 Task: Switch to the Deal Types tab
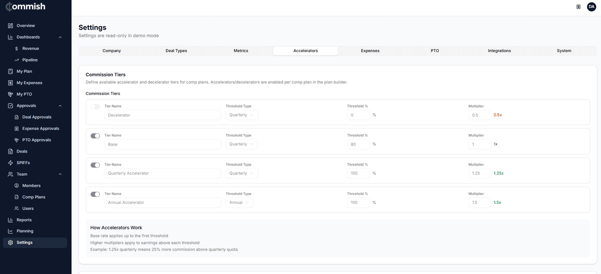coord(176,50)
